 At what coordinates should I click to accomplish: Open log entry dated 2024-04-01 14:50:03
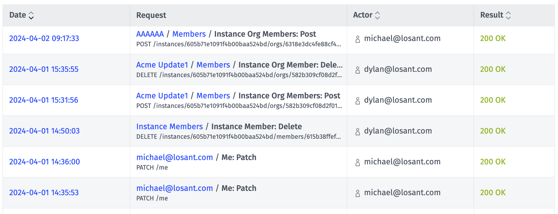(44, 131)
